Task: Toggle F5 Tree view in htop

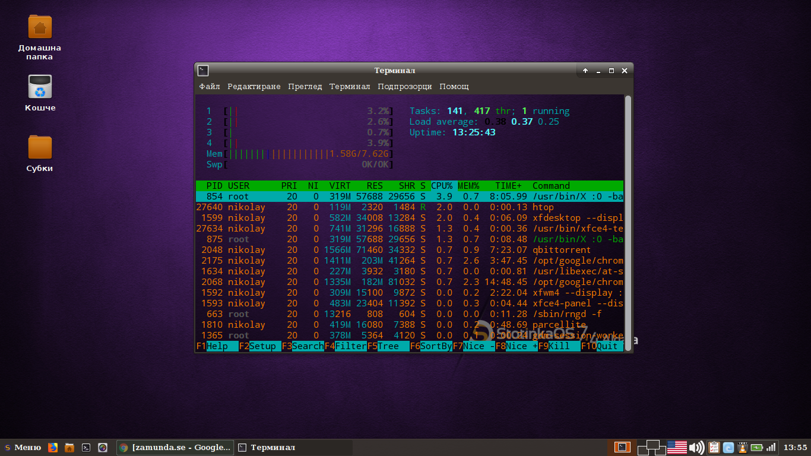Action: point(388,346)
